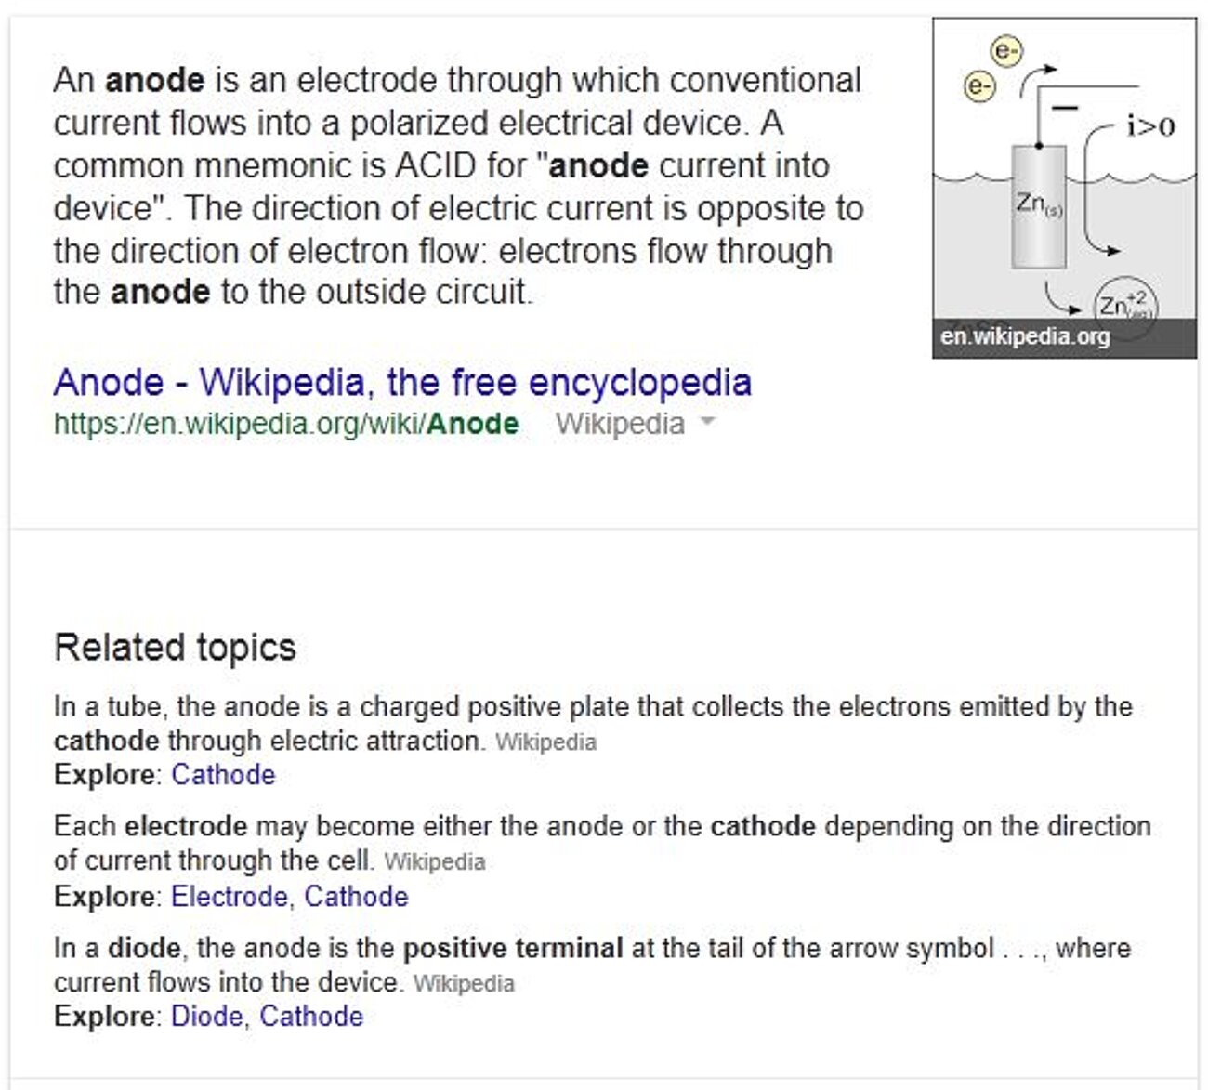Open the Diode link in Explore list
The height and width of the screenshot is (1090, 1208).
pos(206,1017)
